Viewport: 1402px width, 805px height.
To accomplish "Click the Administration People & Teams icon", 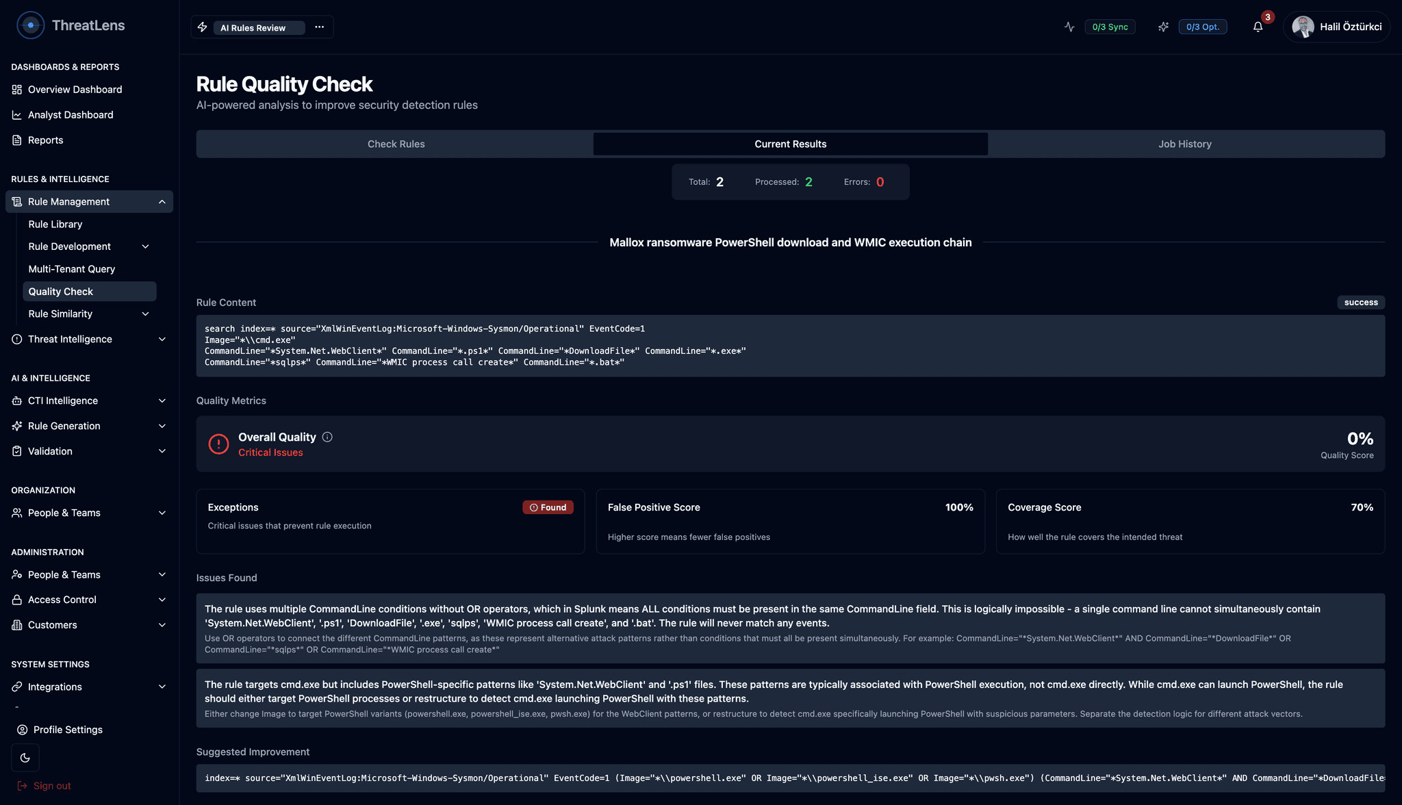I will click(17, 575).
